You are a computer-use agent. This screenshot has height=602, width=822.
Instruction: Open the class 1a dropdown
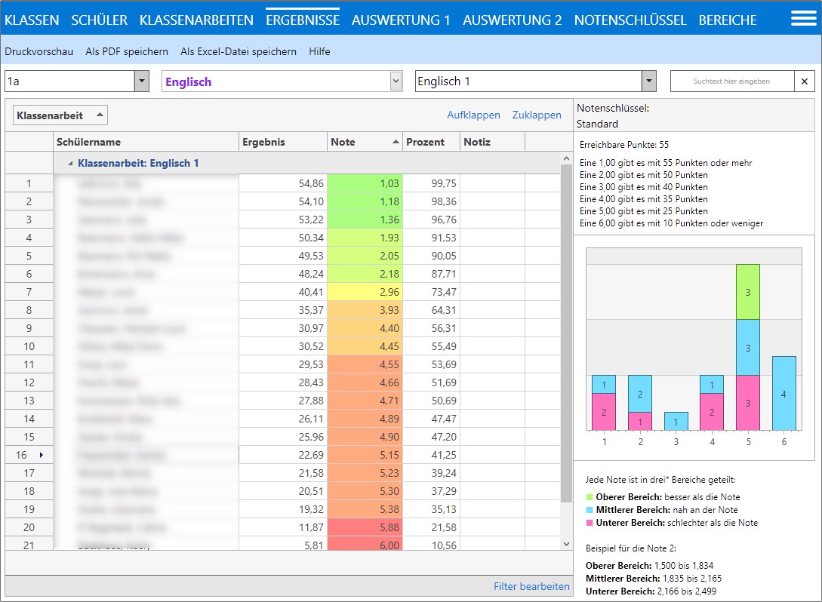coord(141,81)
